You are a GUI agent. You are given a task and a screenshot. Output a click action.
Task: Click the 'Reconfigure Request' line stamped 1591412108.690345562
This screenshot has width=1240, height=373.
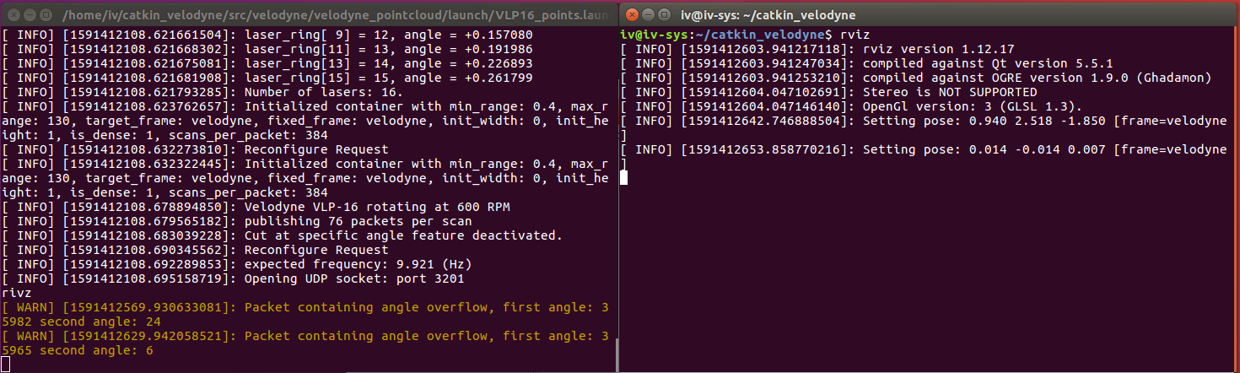coord(196,250)
